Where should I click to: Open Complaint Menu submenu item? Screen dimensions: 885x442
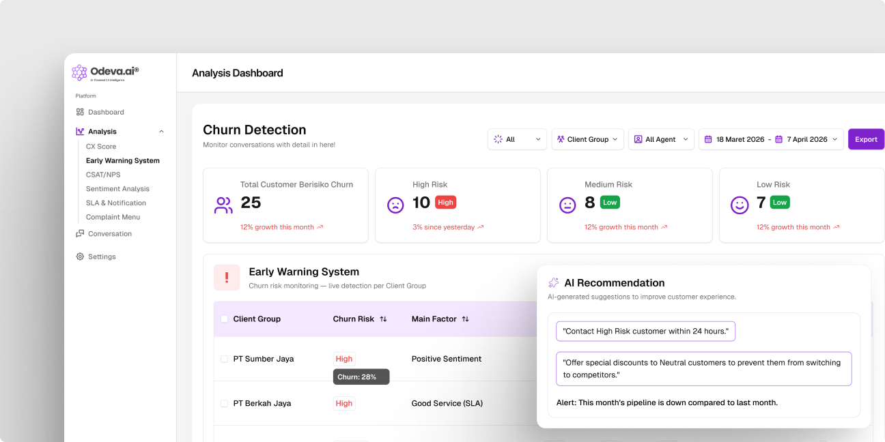point(113,217)
